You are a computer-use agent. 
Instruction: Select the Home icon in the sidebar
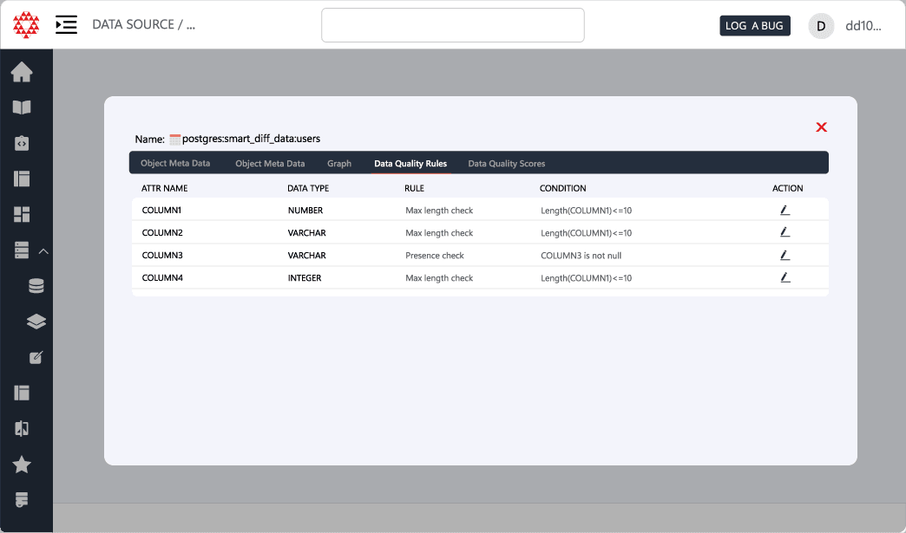(21, 72)
